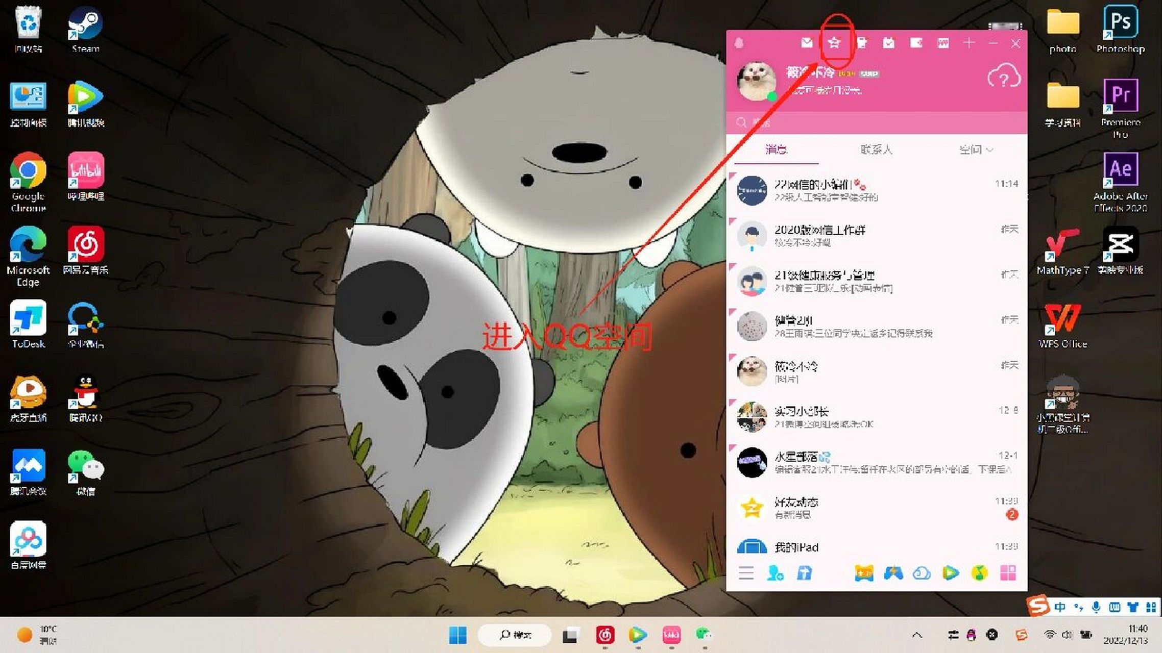This screenshot has width=1162, height=653.
Task: Open taskbar clock showing 11:40
Action: 1125,635
